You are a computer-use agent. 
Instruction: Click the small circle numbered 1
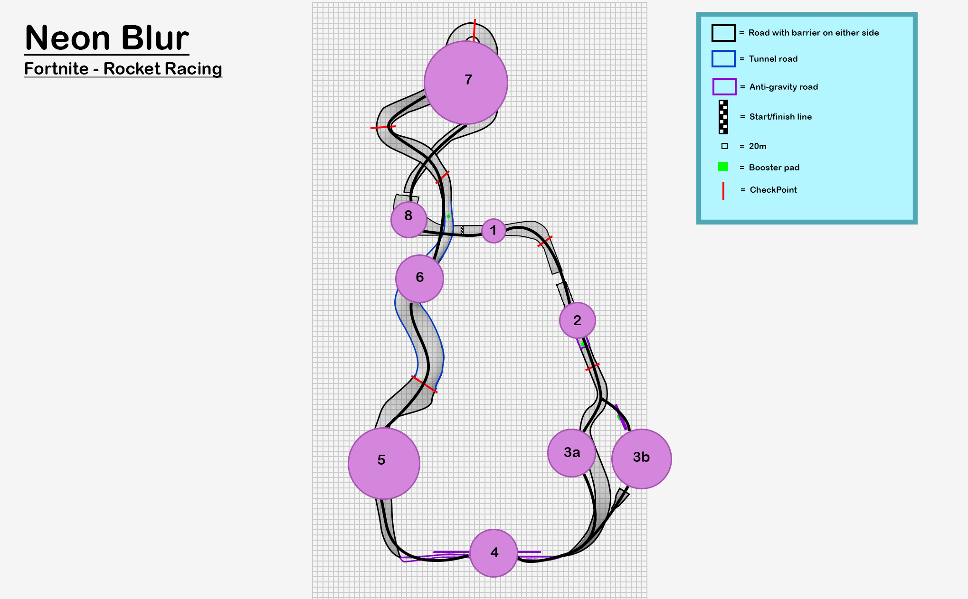pyautogui.click(x=493, y=231)
